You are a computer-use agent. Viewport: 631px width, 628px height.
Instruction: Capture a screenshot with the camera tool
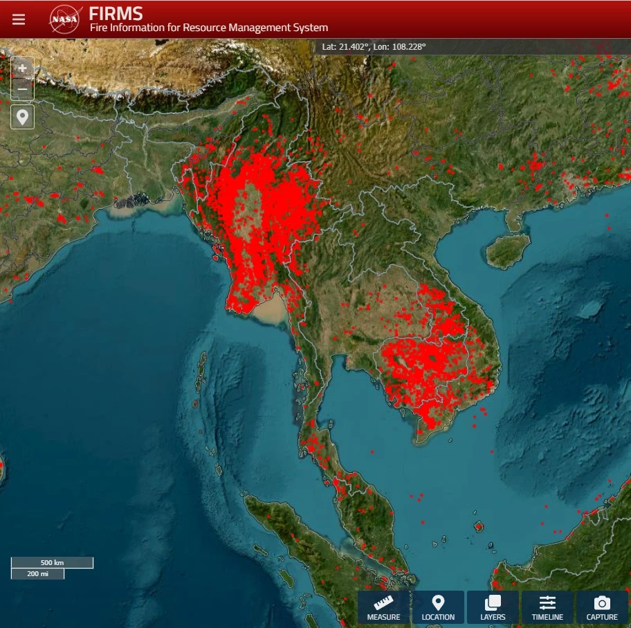(602, 607)
